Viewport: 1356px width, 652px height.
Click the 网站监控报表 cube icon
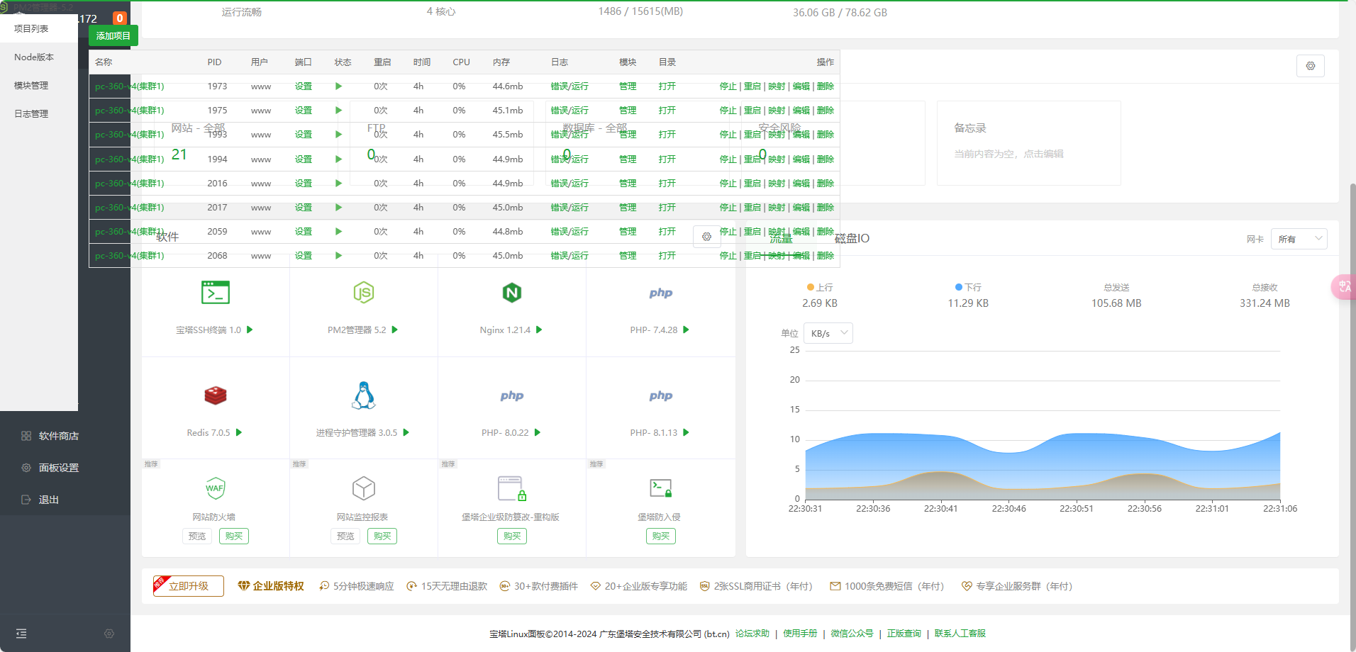tap(364, 488)
